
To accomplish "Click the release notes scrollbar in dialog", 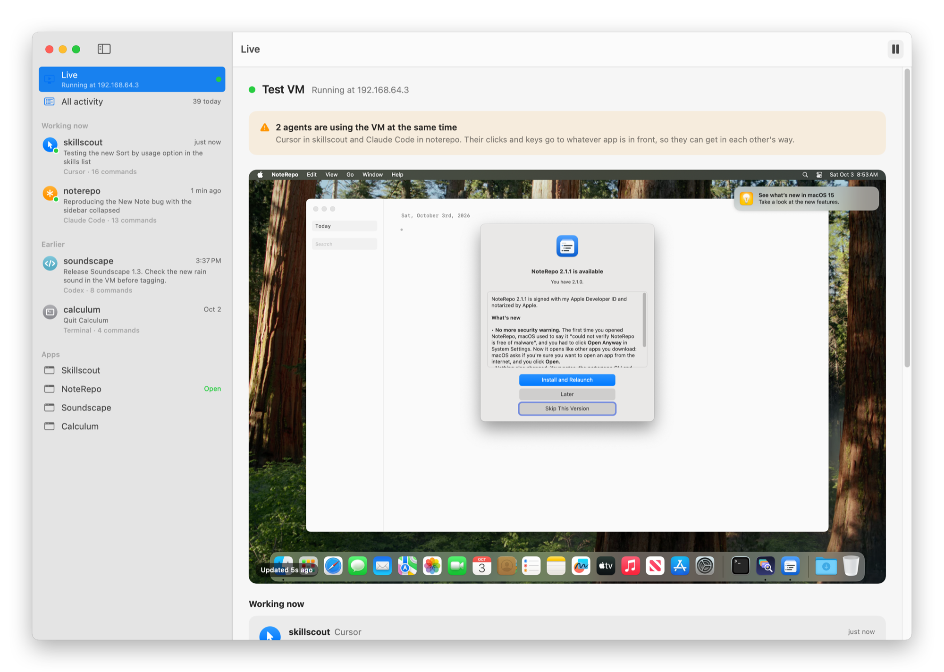I will [644, 319].
